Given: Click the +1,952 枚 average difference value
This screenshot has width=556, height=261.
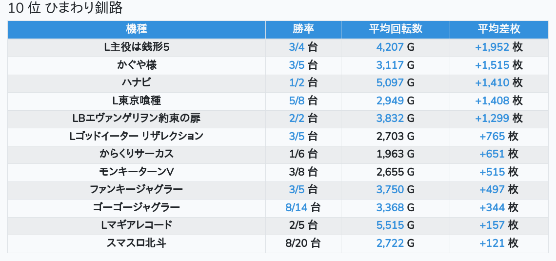Looking at the screenshot, I should (499, 47).
